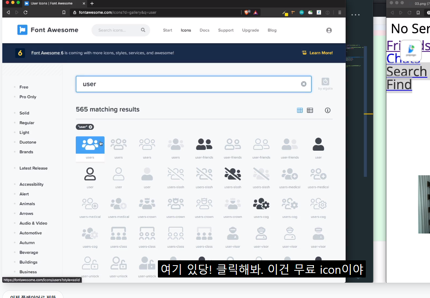The image size is (430, 298).
Task: Click the blue highlighted solid users icon
Action: pyautogui.click(x=90, y=145)
